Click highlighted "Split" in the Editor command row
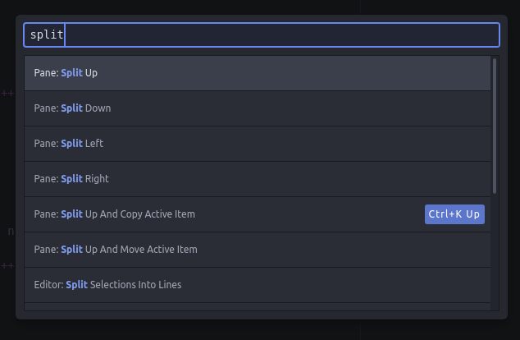This screenshot has height=340, width=520. click(x=76, y=285)
